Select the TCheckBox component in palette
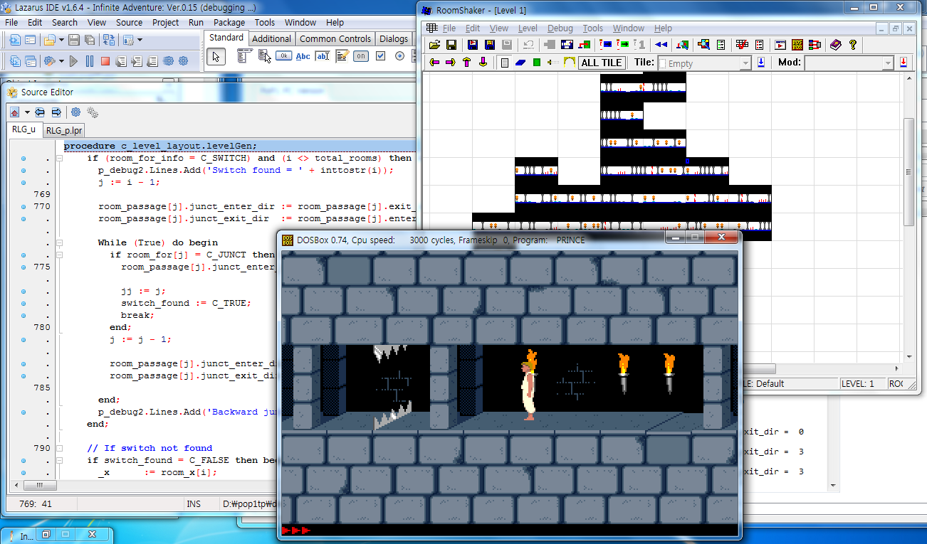The height and width of the screenshot is (544, 927). [x=381, y=56]
